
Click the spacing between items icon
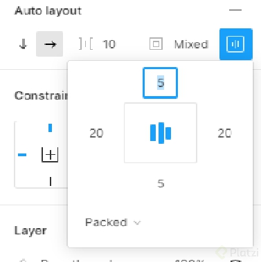(x=86, y=44)
